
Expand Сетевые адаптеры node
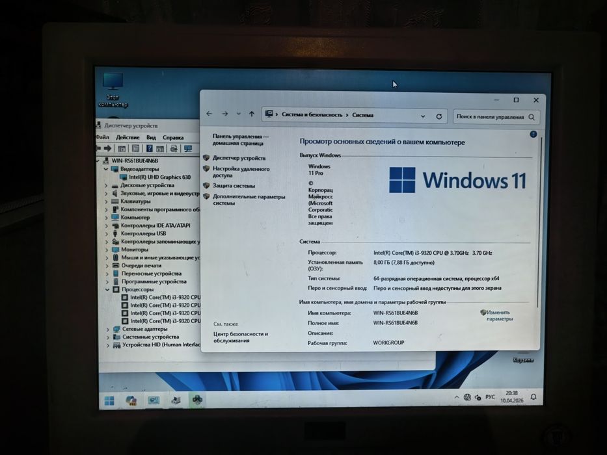107,330
